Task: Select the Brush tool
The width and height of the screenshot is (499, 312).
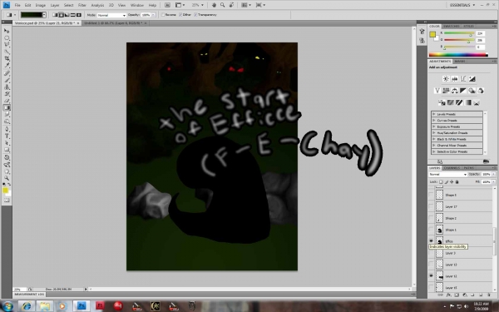Action: tap(7, 80)
